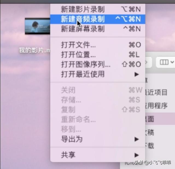Click the 我的影片 file name label

click(35, 50)
